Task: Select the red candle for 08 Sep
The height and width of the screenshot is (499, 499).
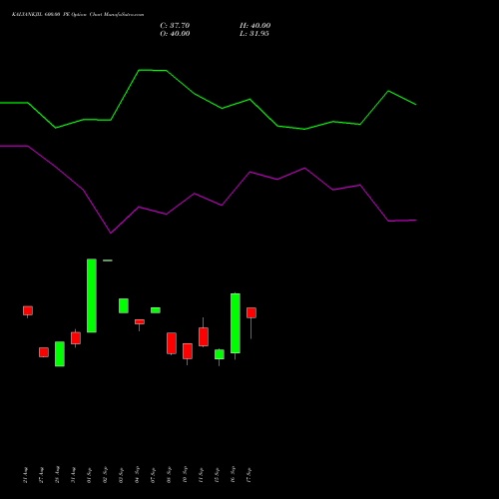Action: [172, 343]
